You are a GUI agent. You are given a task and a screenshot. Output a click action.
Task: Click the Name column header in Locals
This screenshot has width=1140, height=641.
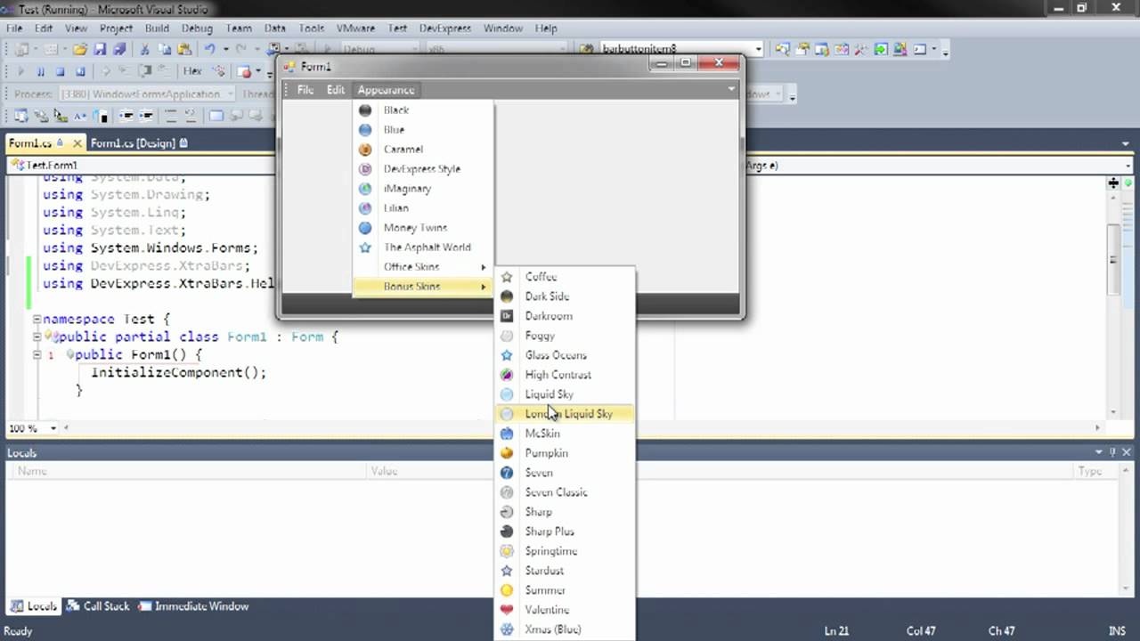pos(187,471)
